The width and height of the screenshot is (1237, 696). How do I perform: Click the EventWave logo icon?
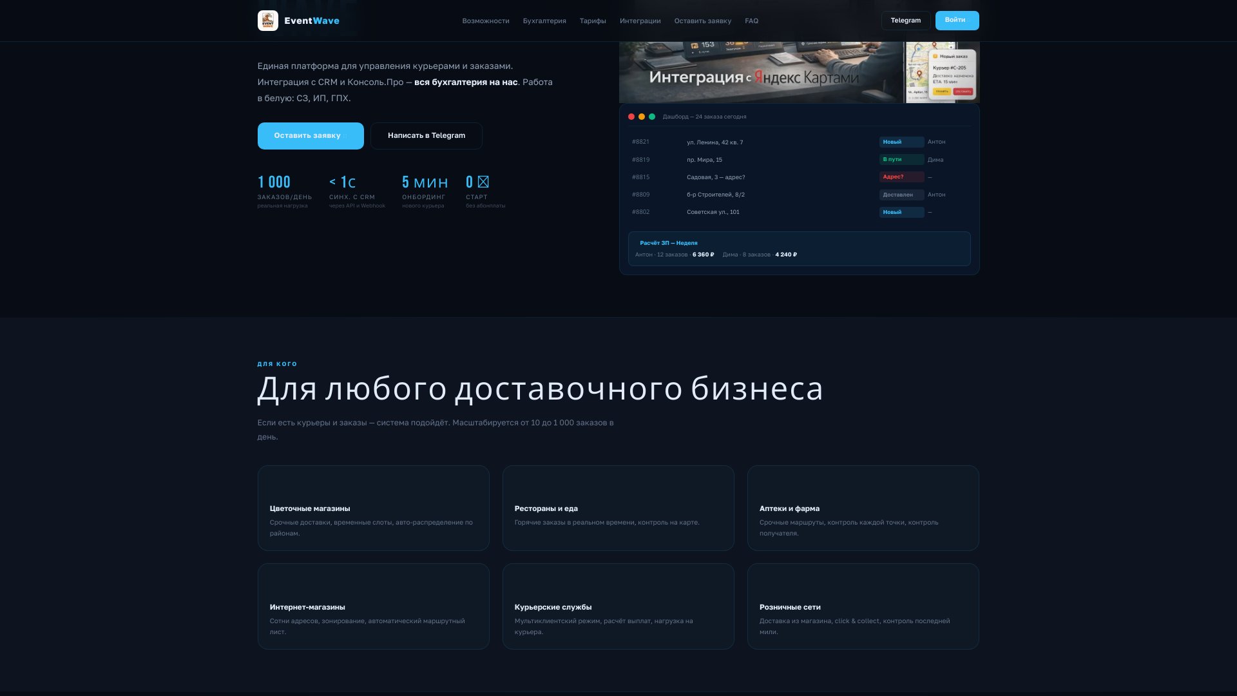click(268, 20)
